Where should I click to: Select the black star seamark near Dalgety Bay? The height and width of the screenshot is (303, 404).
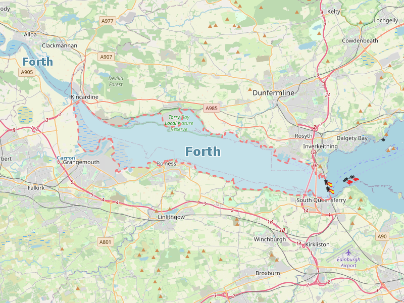tap(383, 140)
